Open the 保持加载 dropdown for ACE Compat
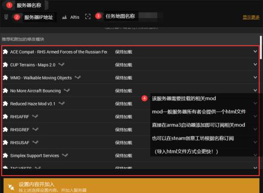Image resolution: width=263 pixels, height=193 pixels. [x=124, y=52]
